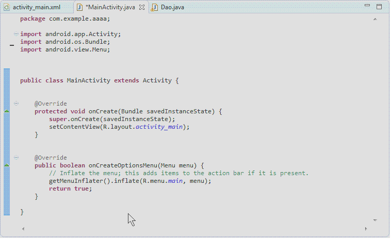Click the final closing brace of the class
This screenshot has width=391, height=239.
pos(22,212)
